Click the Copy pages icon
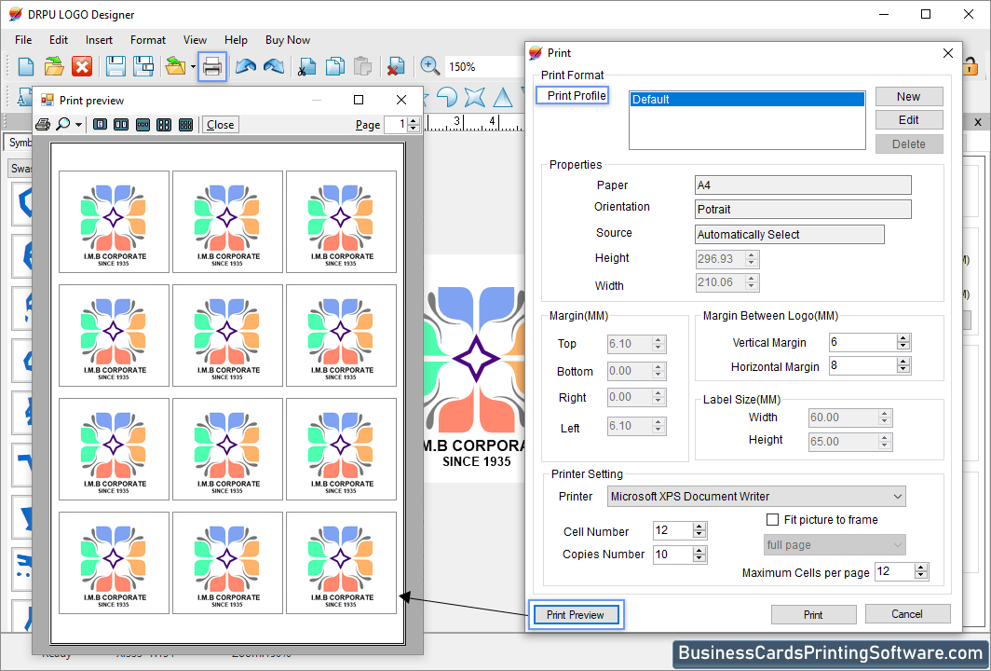The image size is (991, 671). 335,66
